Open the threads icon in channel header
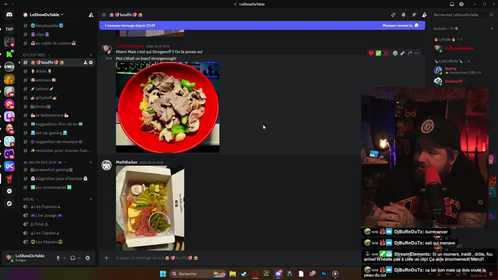 (393, 15)
